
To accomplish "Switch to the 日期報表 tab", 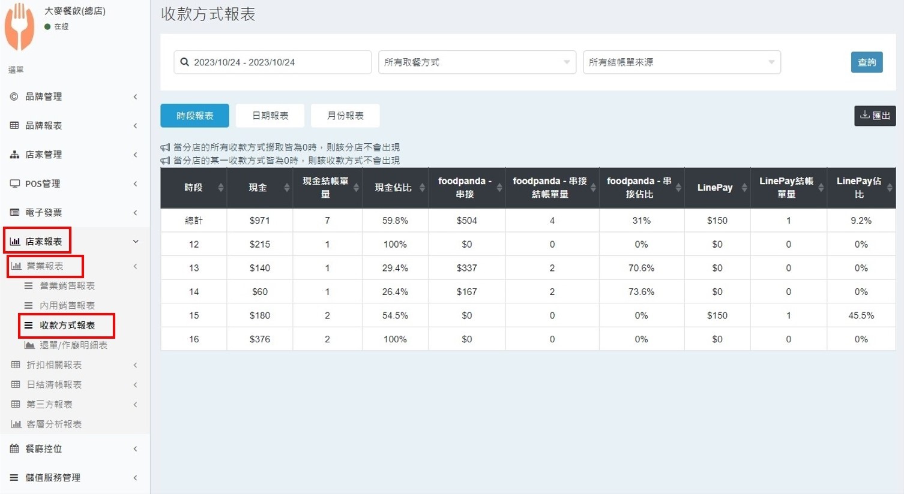I will pyautogui.click(x=270, y=116).
